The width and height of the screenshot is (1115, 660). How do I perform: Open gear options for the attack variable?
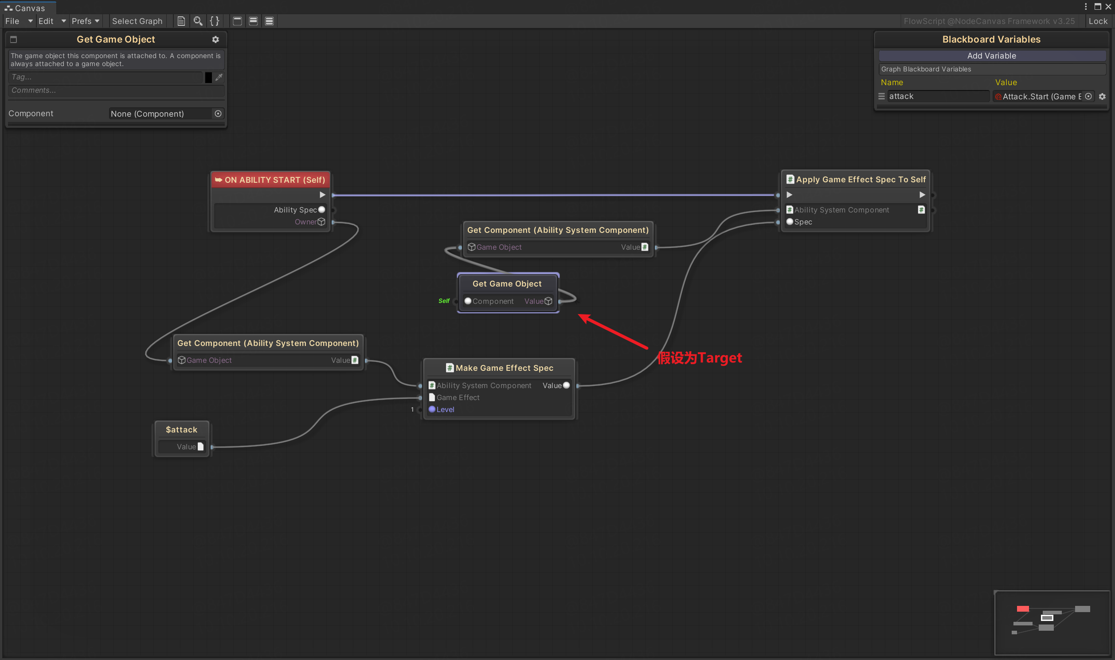1102,97
